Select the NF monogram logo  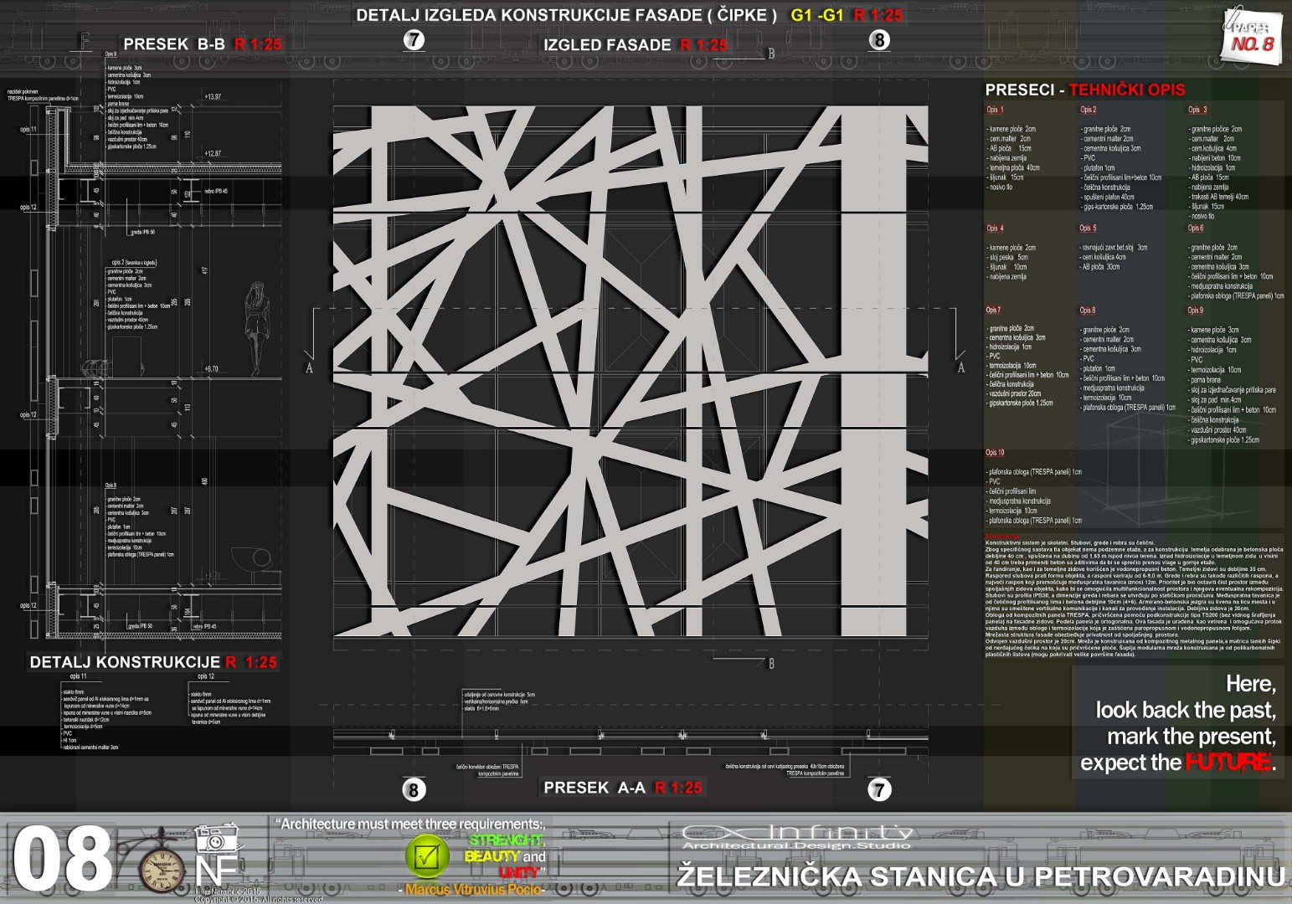click(220, 873)
